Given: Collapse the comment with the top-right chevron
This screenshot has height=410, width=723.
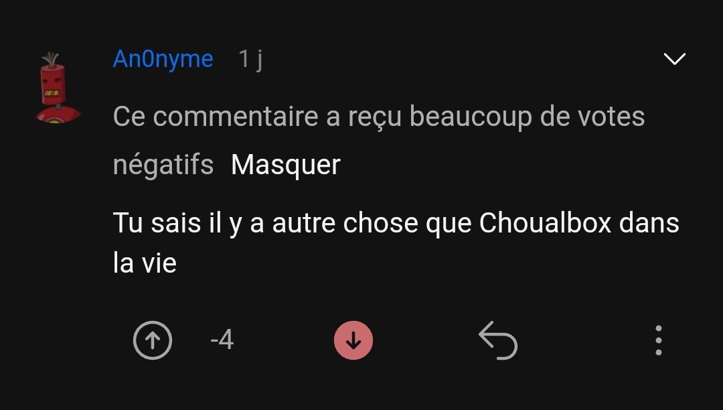Looking at the screenshot, I should 675,58.
